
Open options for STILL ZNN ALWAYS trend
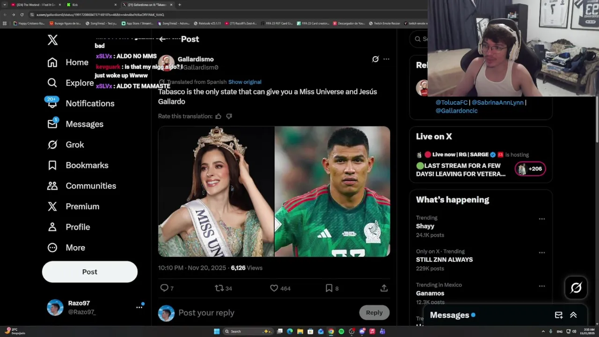point(541,253)
